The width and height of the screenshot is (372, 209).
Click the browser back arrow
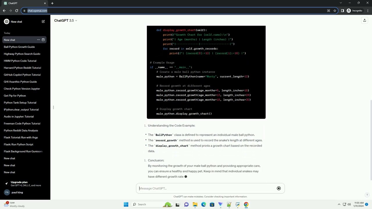(4, 11)
